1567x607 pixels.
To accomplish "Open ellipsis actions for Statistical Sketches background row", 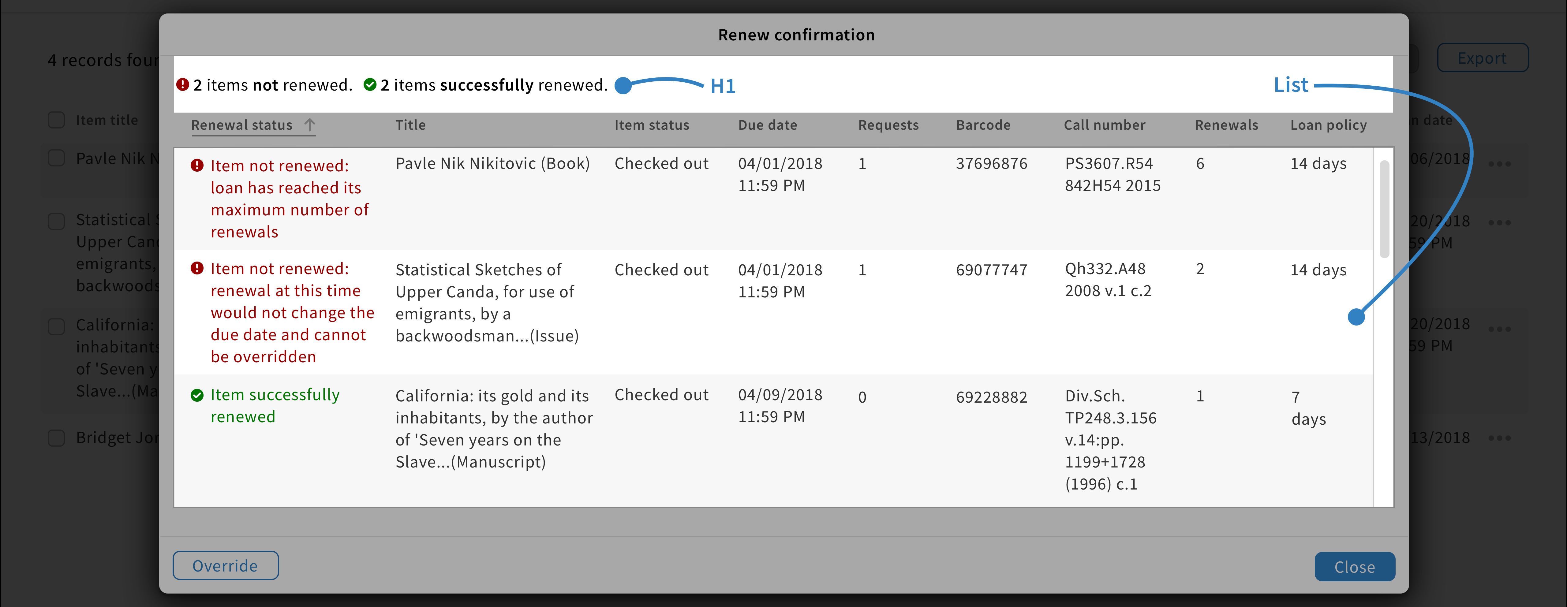I will tap(1499, 223).
